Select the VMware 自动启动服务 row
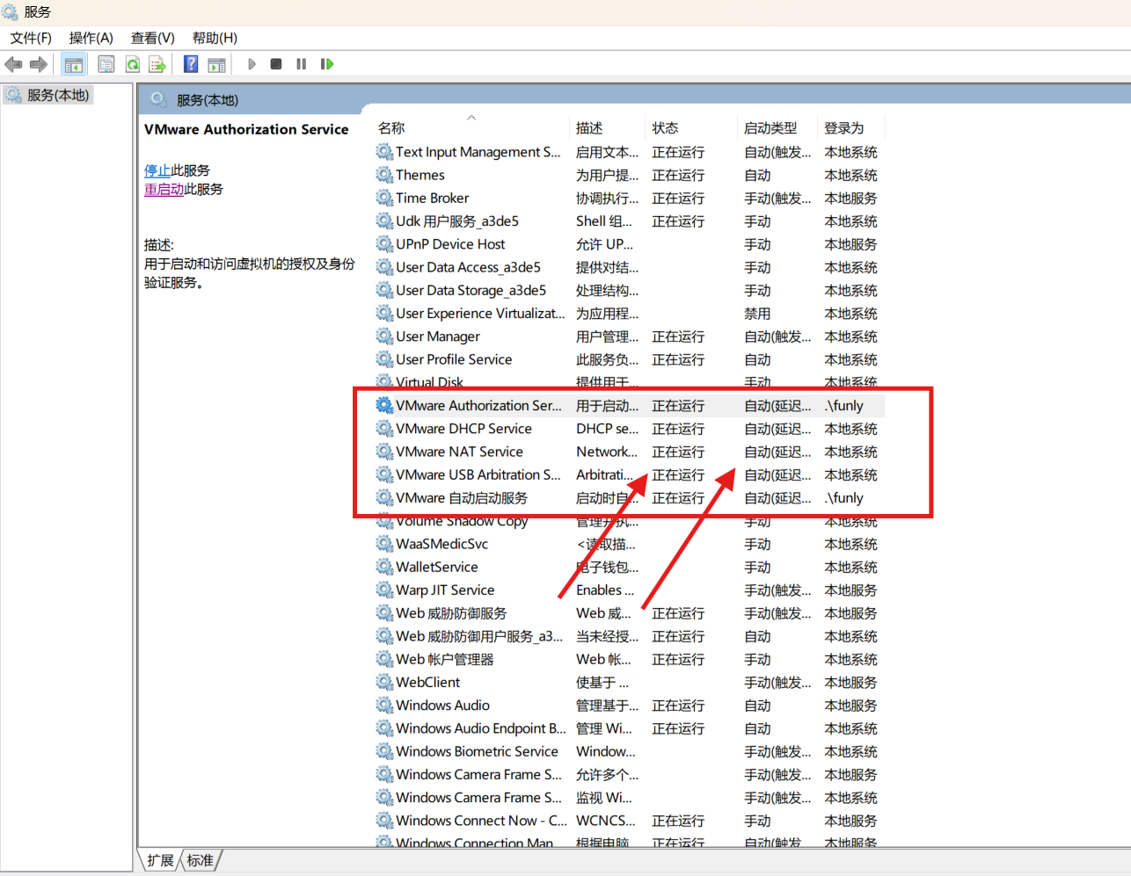The image size is (1131, 876). tap(629, 497)
